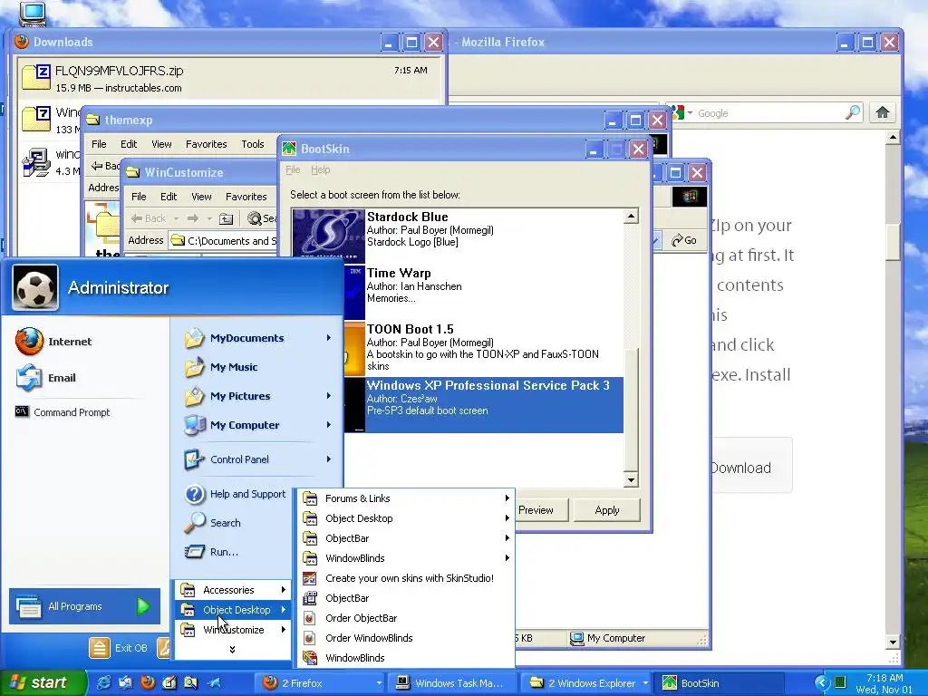Click green tray icon next to clock
928x696 pixels.
pos(840,683)
